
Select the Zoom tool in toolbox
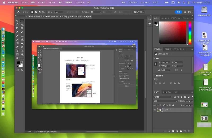pyautogui.click(x=17, y=58)
